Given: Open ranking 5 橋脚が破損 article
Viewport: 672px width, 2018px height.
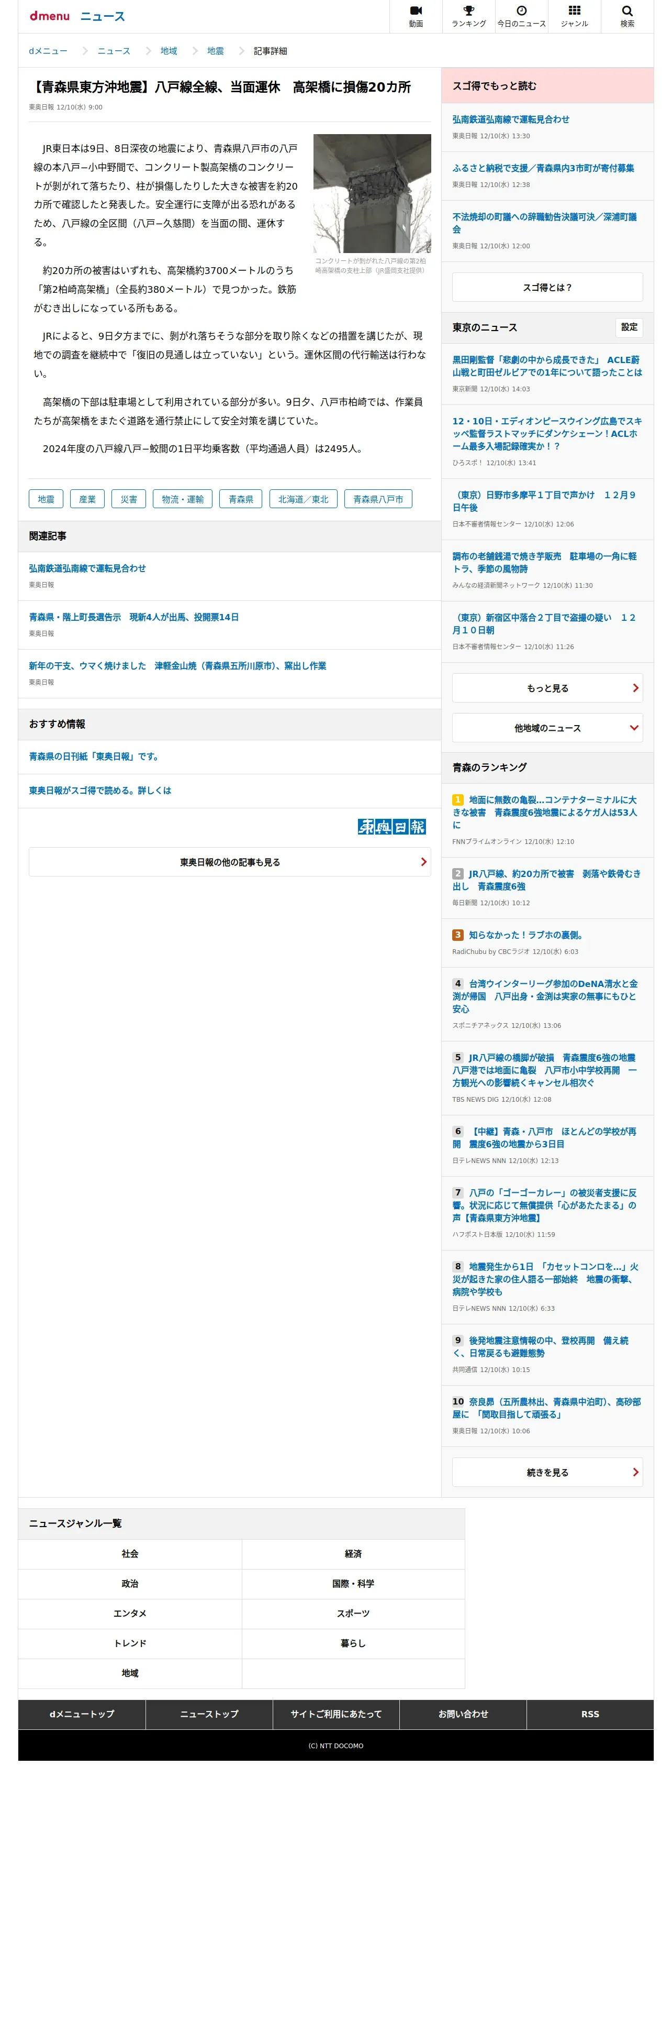Looking at the screenshot, I should tap(544, 1070).
